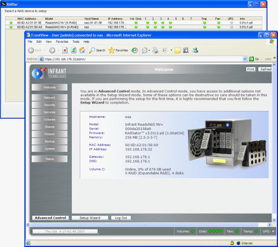The image size is (278, 247).
Task: Click the printer icon in the IE toolbar
Action: pos(155,51)
